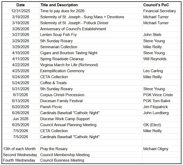The width and height of the screenshot is (183, 165).
Task: Click the Date column header
Action: (x=20, y=5)
